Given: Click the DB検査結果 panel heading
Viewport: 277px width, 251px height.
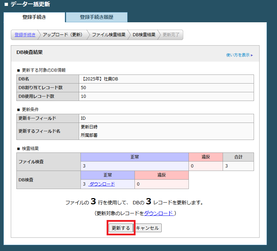Looking at the screenshot, I should 30,53.
